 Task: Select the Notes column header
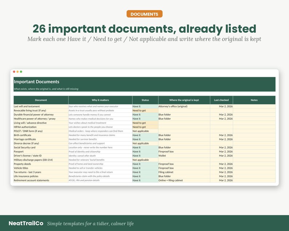point(254,100)
